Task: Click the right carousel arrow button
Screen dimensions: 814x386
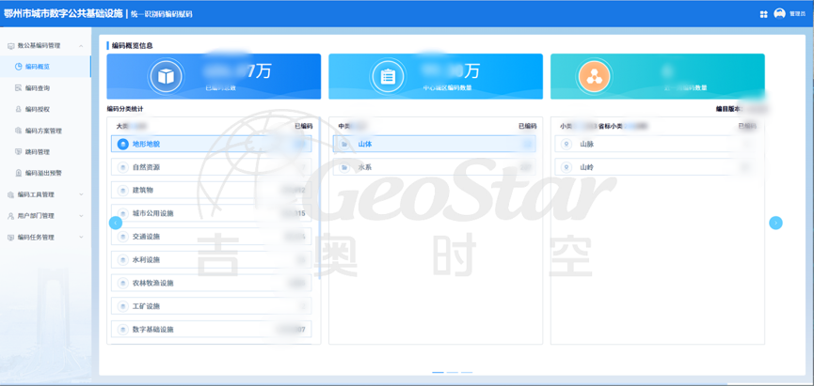Action: (x=775, y=223)
